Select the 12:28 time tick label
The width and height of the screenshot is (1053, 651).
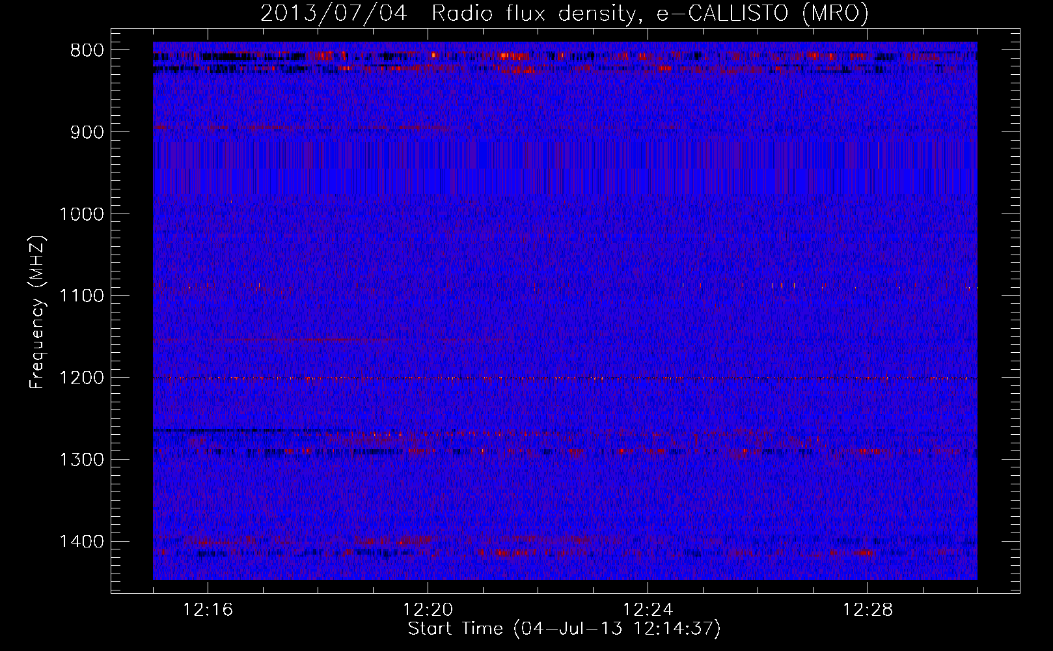[x=868, y=610]
